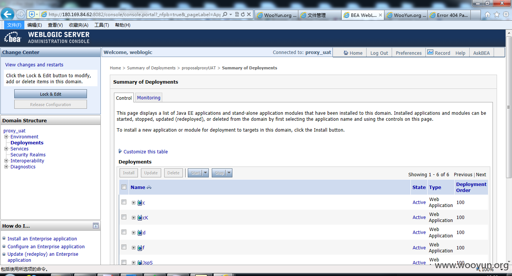Click the Record icon in toolbar
The image size is (512, 276).
pyautogui.click(x=430, y=52)
